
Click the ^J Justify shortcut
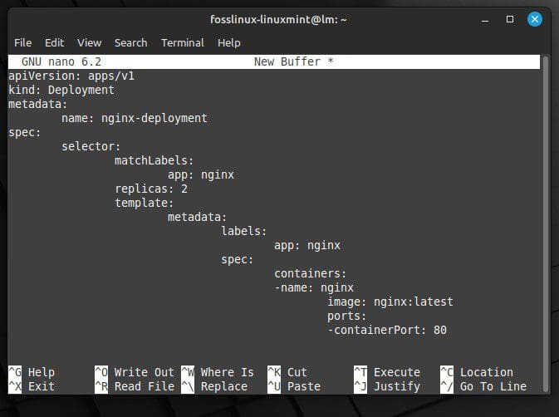click(387, 386)
